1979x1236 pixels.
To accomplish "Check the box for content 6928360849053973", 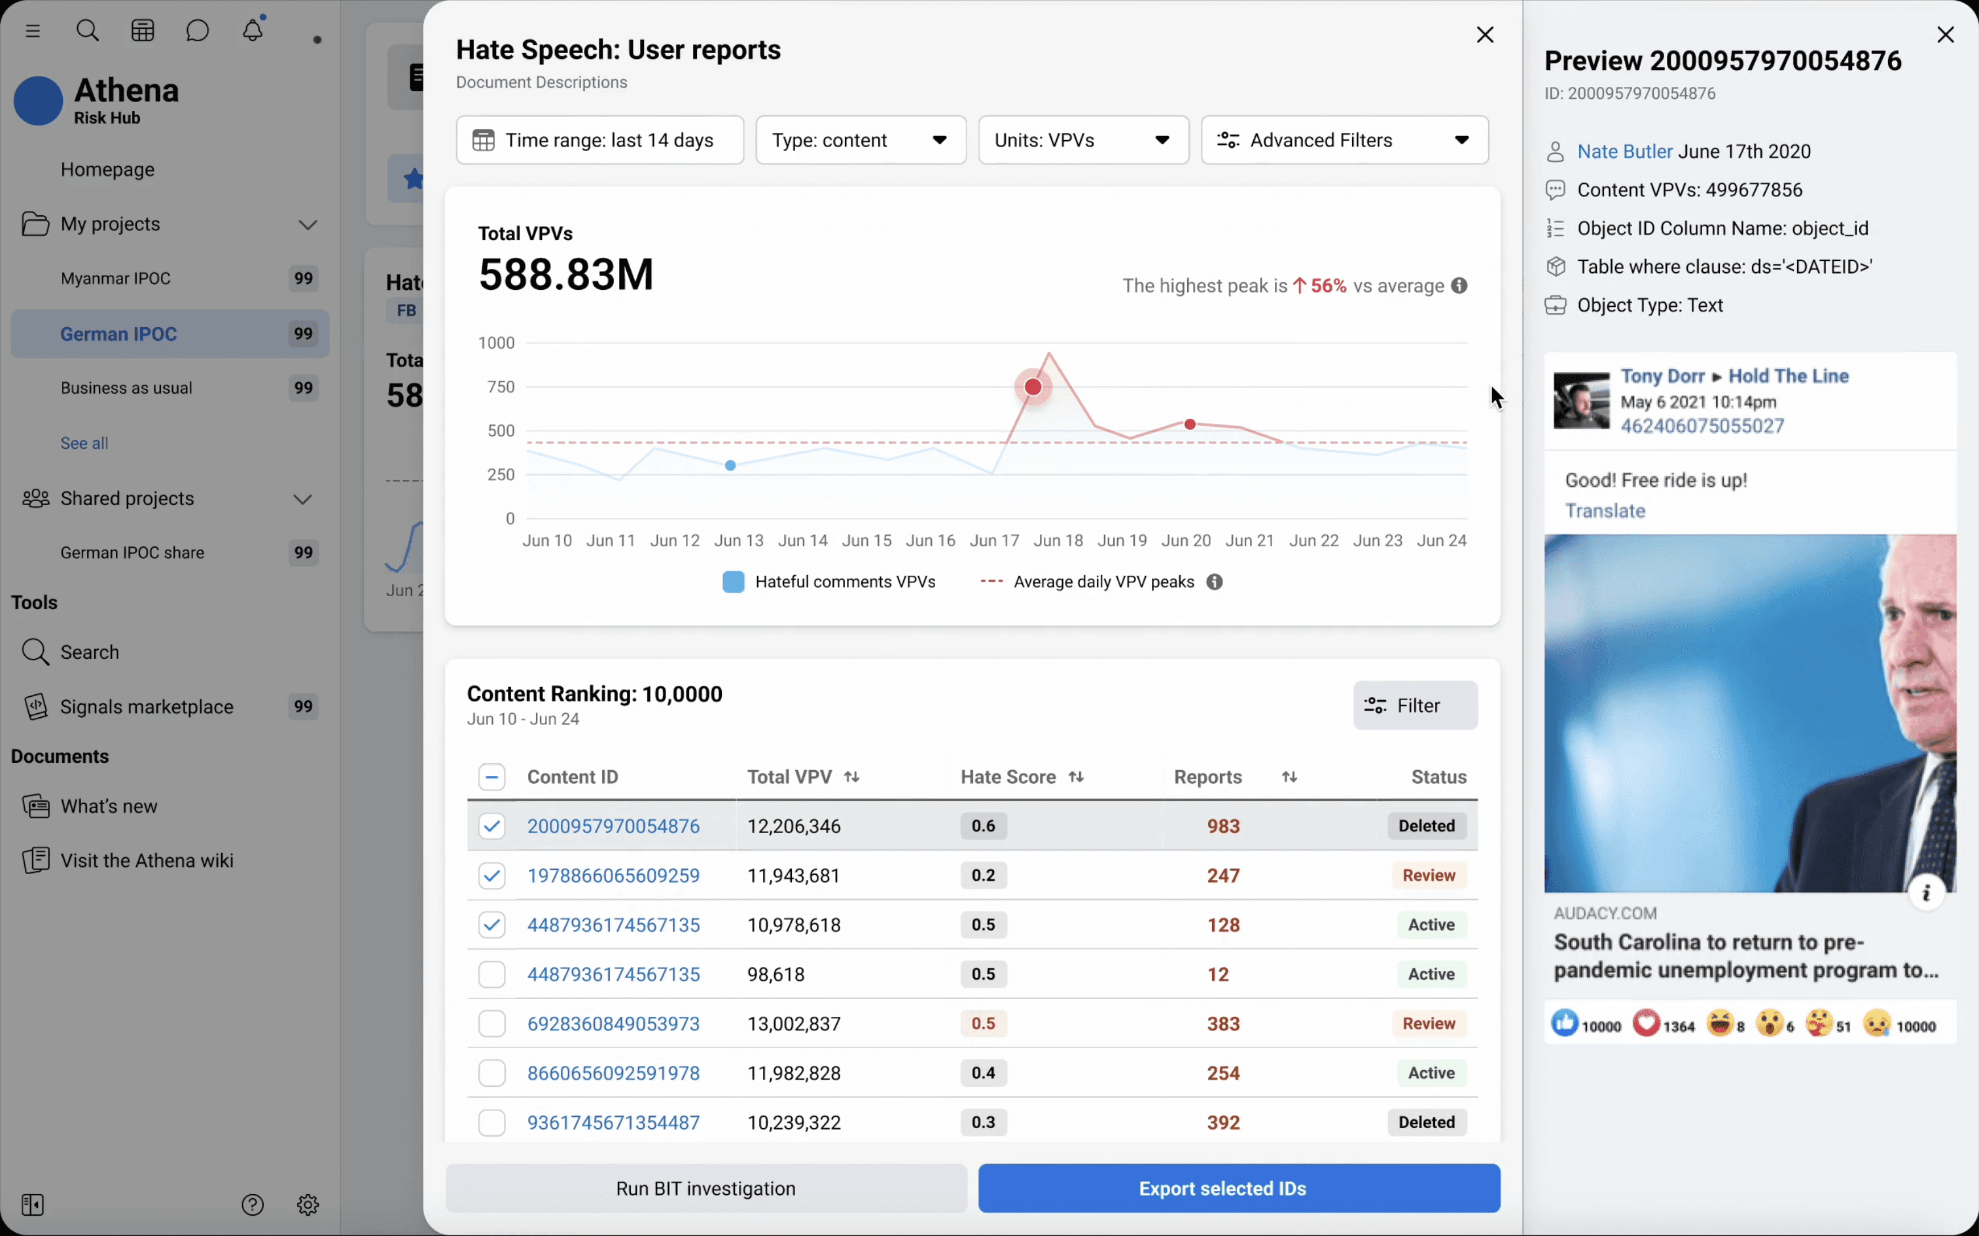I will [x=491, y=1023].
